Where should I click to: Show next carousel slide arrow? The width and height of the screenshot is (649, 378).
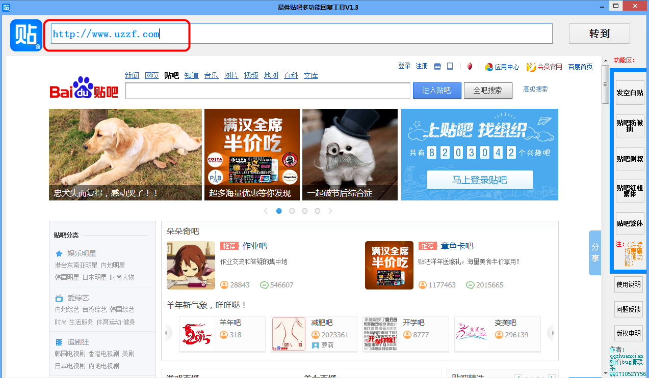point(330,211)
